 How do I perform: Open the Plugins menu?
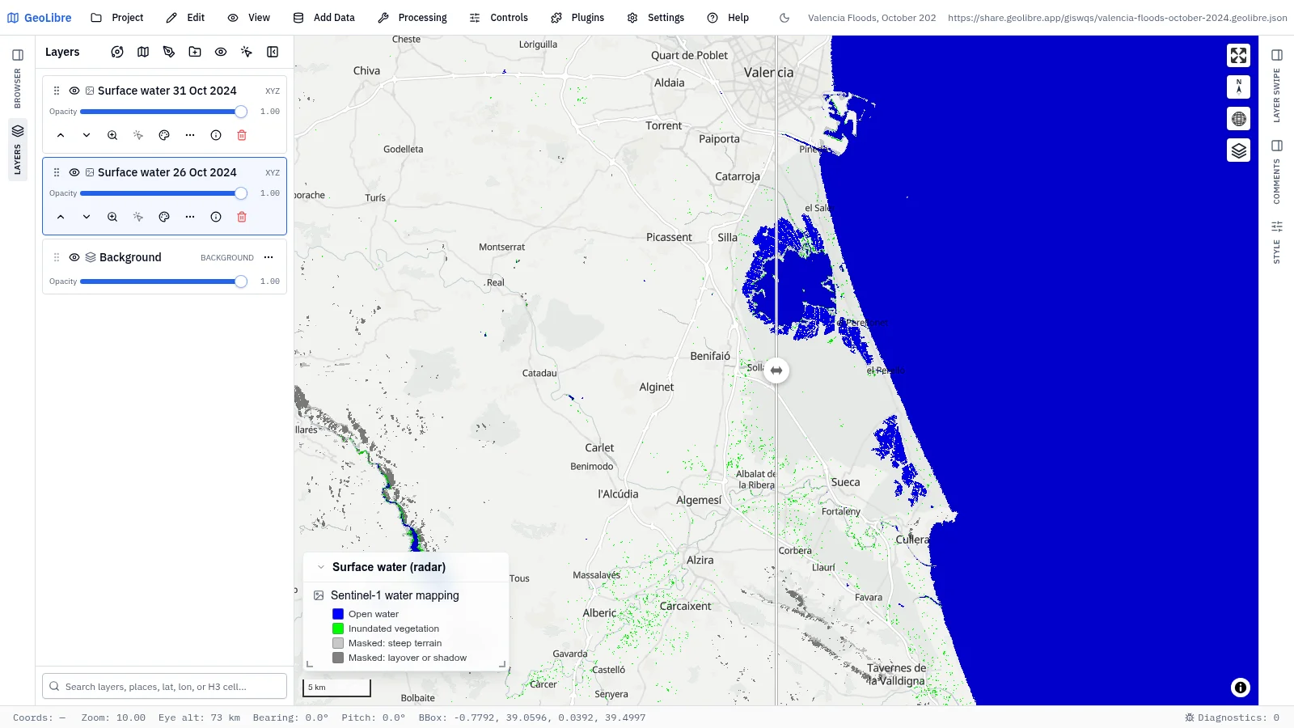coord(577,18)
